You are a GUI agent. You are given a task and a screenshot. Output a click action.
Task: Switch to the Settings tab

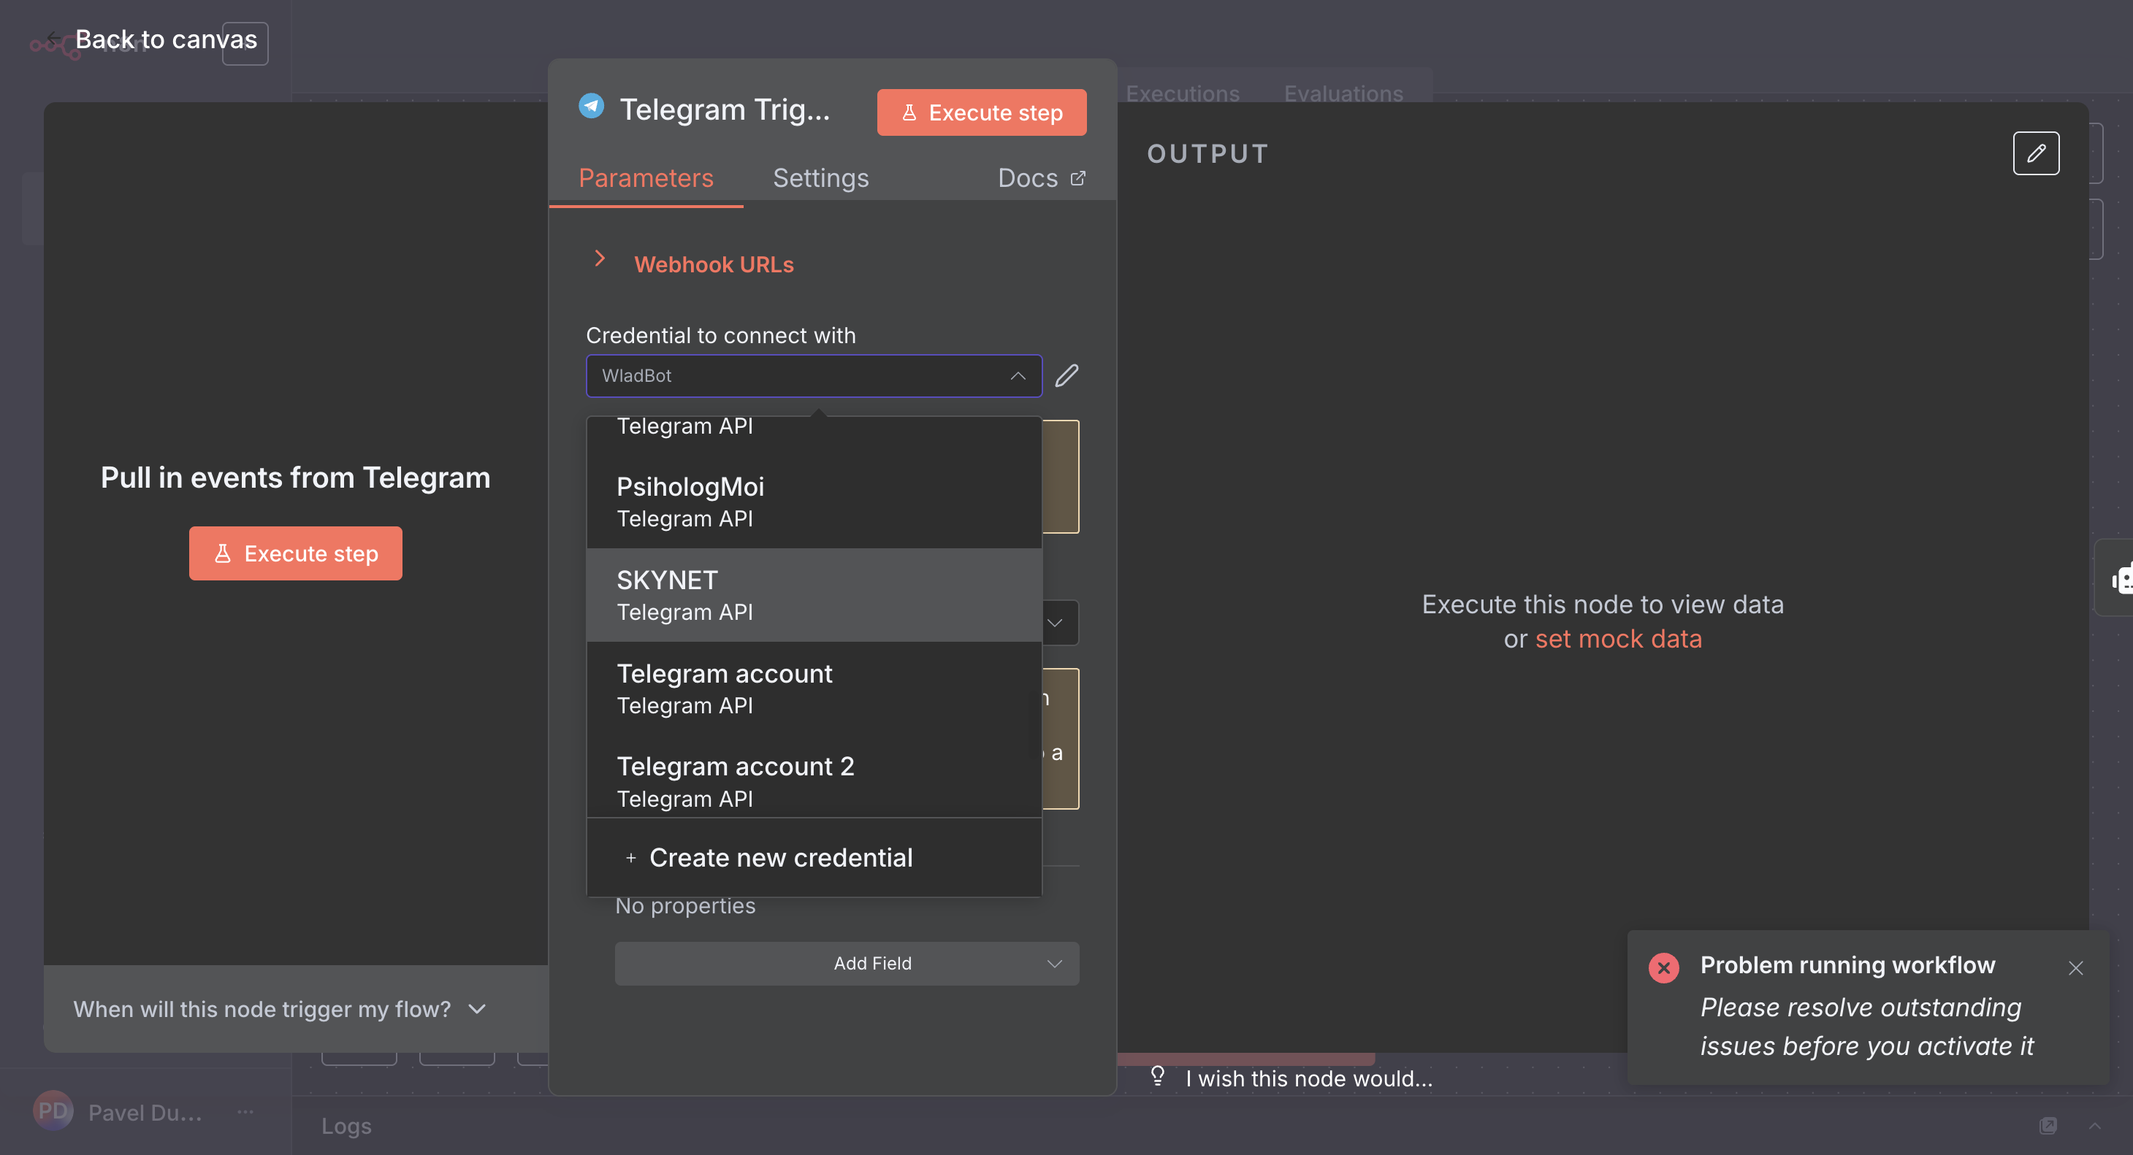click(820, 178)
